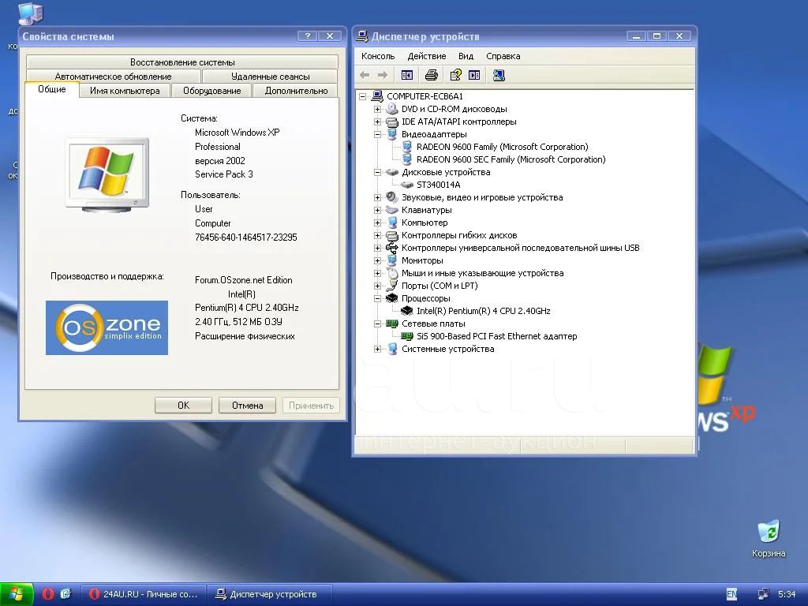Click the Видеоадаптеры display icon
Viewport: 808px width, 606px height.
[392, 134]
